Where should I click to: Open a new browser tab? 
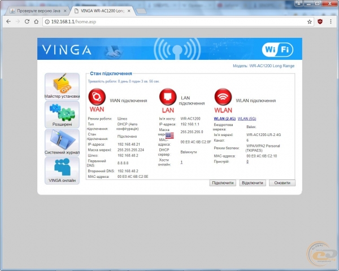point(141,11)
